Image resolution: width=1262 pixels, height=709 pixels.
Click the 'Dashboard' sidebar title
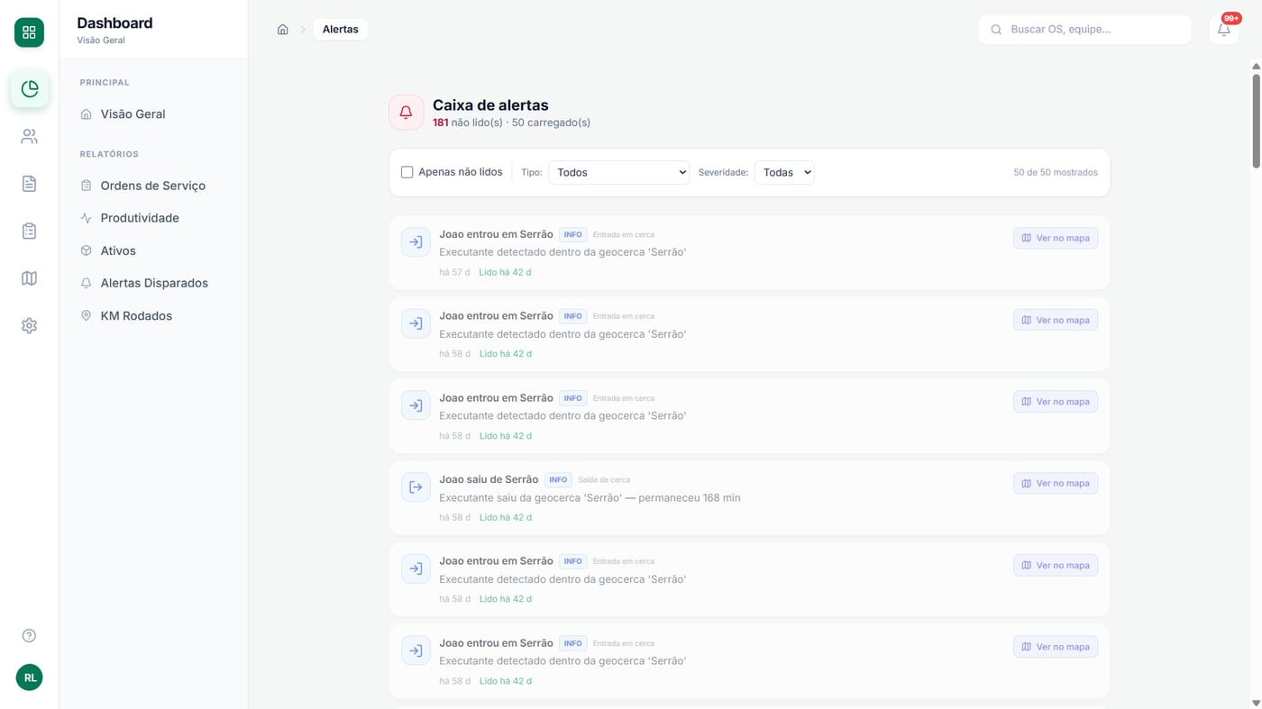(114, 23)
